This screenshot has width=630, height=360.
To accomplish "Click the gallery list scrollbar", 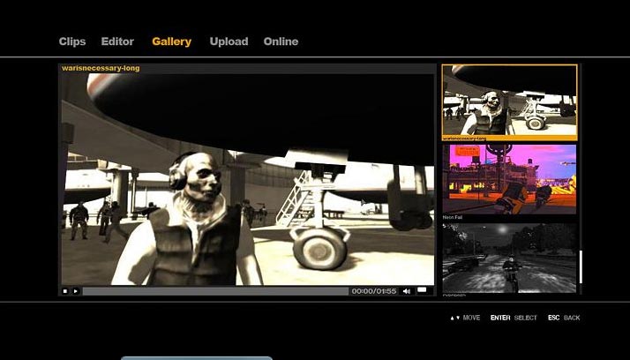I will coord(581,267).
